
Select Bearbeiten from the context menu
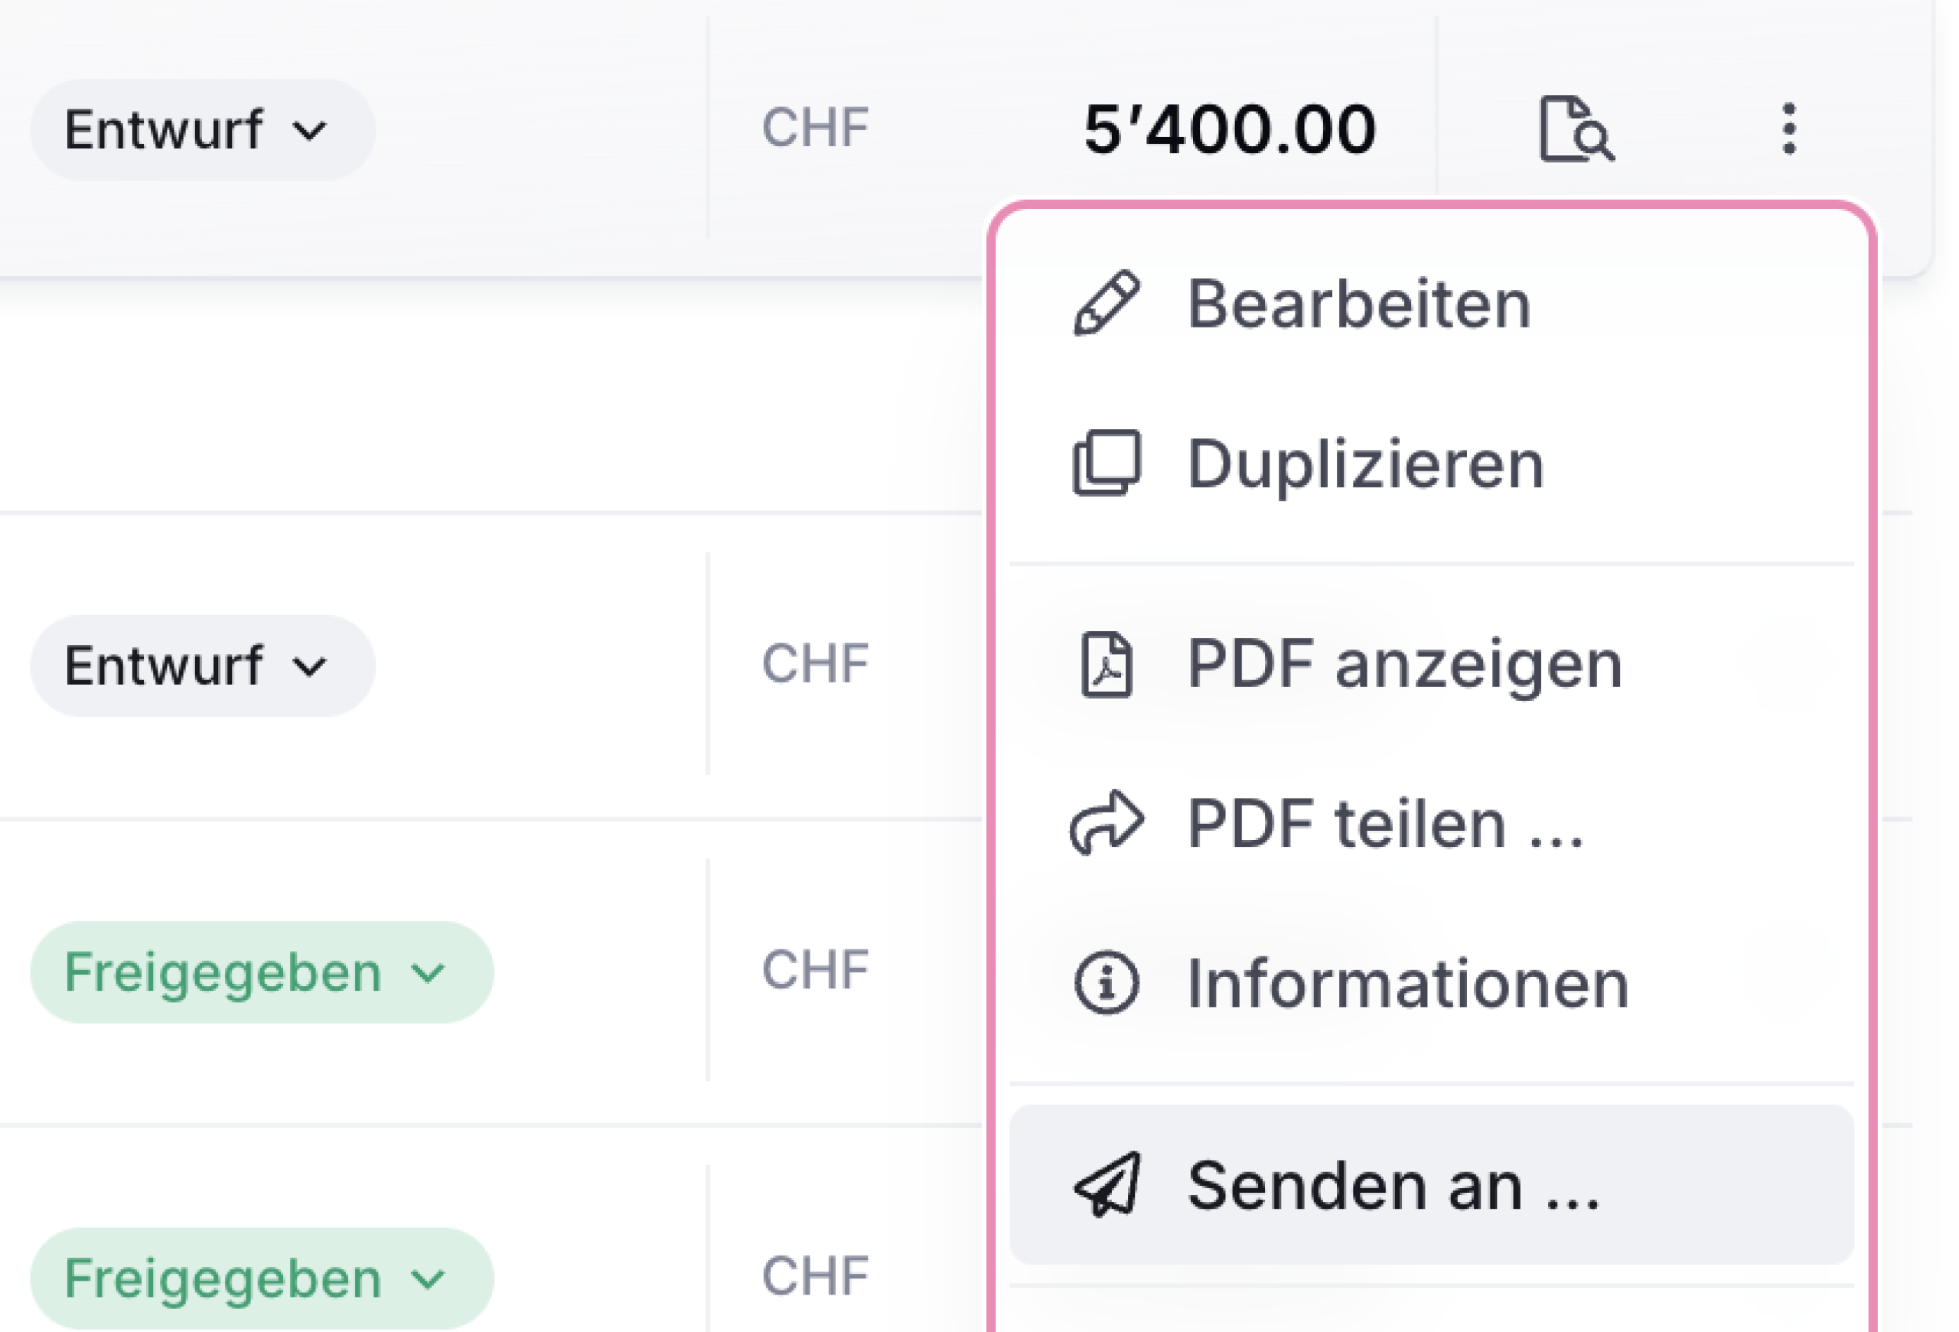coord(1431,303)
